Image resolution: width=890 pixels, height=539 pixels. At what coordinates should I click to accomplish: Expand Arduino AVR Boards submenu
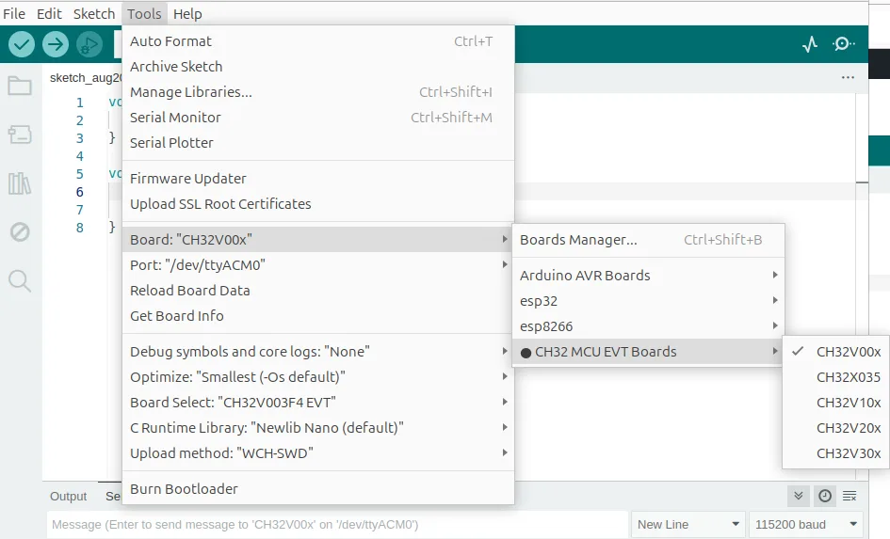coord(648,276)
